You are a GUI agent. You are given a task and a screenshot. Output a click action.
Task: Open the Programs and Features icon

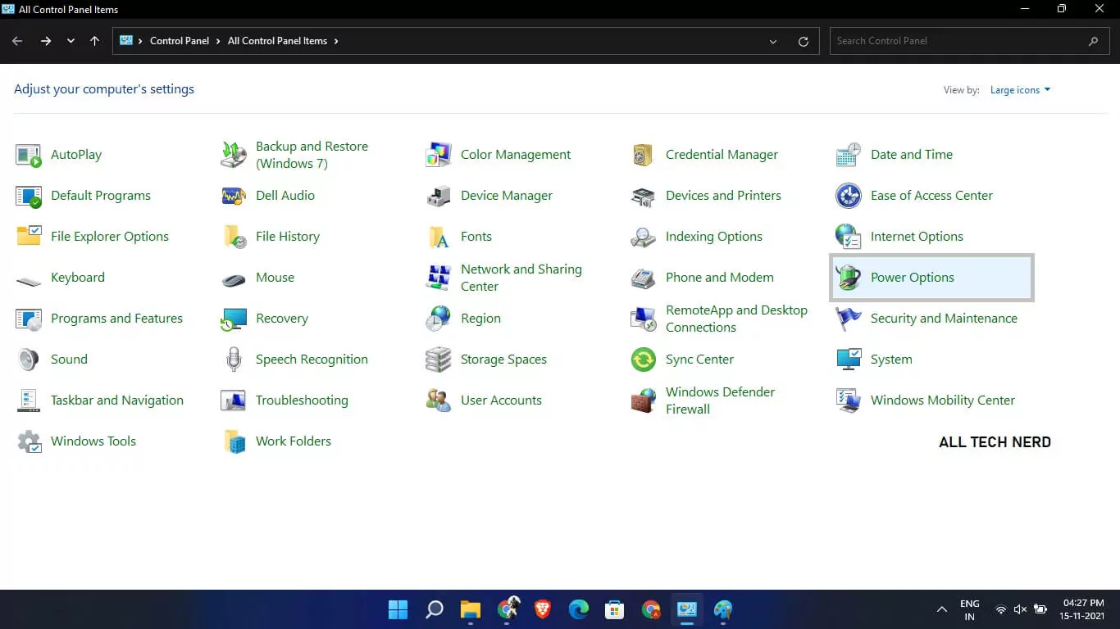tap(29, 319)
